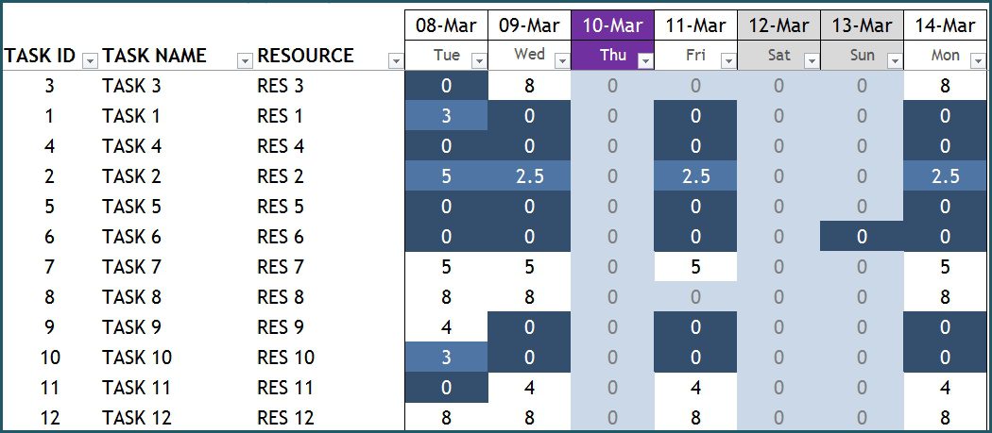Select TASK 2's 2.5 value under 09-Mar
Image resolution: width=992 pixels, height=433 pixels.
529,175
